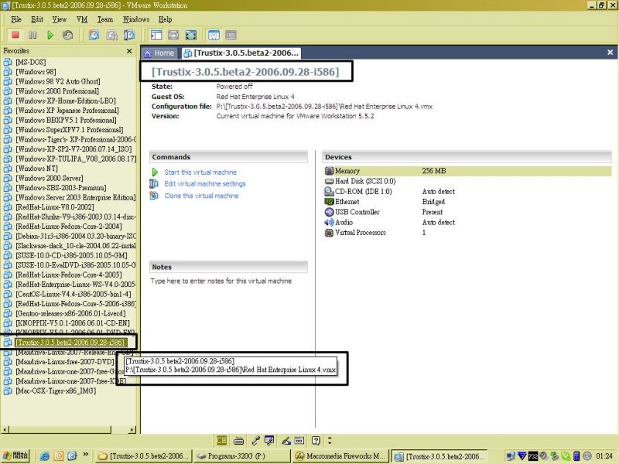Open the Snapshot Manager toolbar icon
619x464 pixels.
click(129, 35)
